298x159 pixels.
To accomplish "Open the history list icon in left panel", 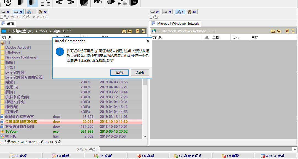I will coord(143,31).
